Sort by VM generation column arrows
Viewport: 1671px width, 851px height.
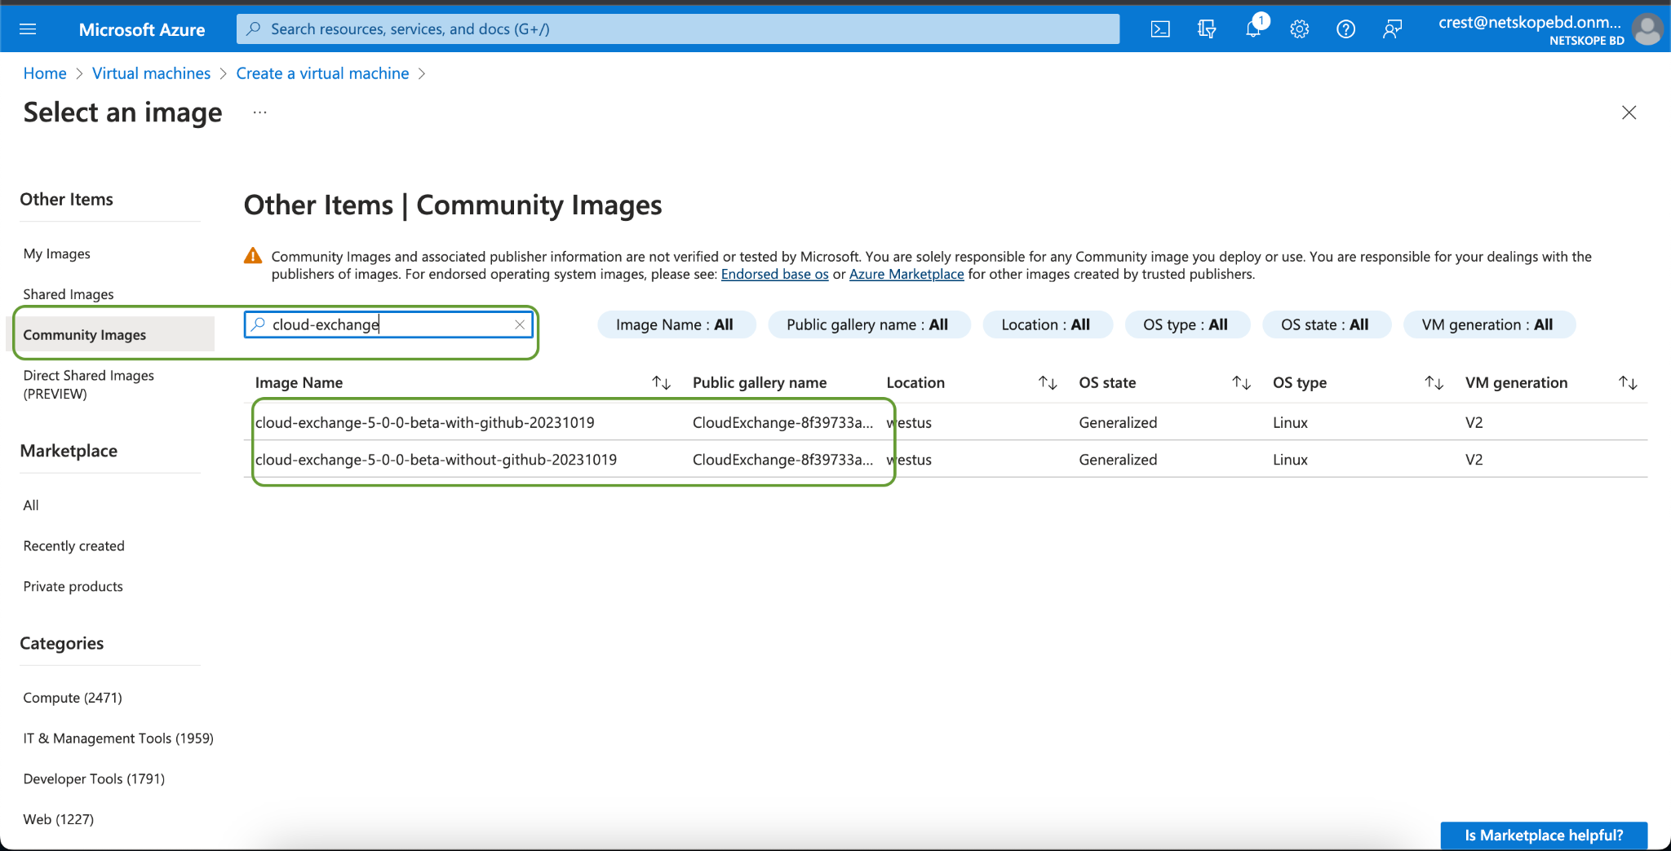[x=1628, y=382]
